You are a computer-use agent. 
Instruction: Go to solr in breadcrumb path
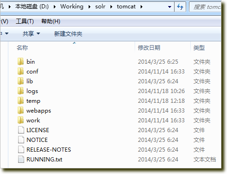pyautogui.click(x=100, y=7)
